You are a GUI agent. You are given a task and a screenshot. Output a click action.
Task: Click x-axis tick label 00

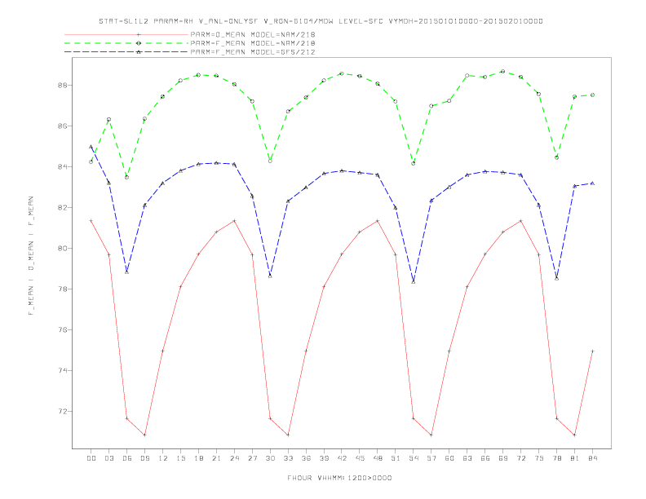tap(91, 458)
